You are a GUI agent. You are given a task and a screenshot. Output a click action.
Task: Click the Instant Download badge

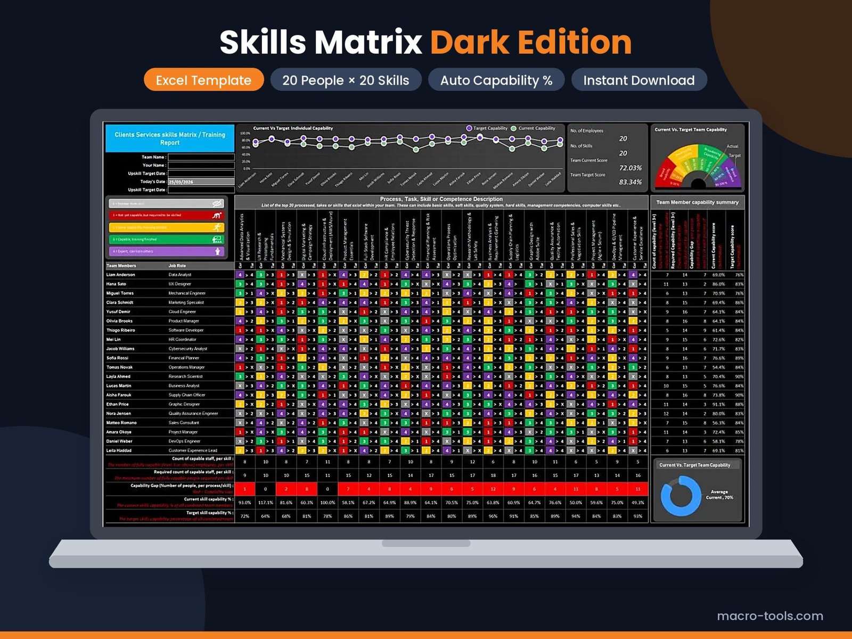[x=639, y=80]
